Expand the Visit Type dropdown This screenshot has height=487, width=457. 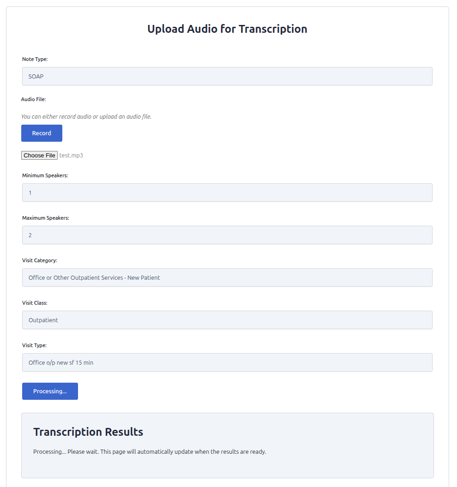[x=227, y=362]
